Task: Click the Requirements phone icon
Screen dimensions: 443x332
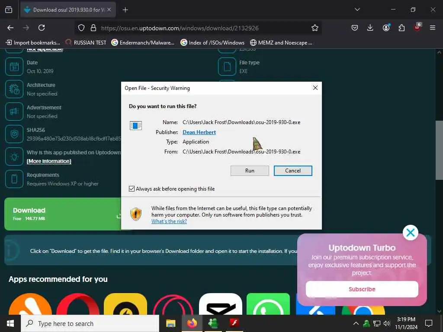Action: (14, 179)
